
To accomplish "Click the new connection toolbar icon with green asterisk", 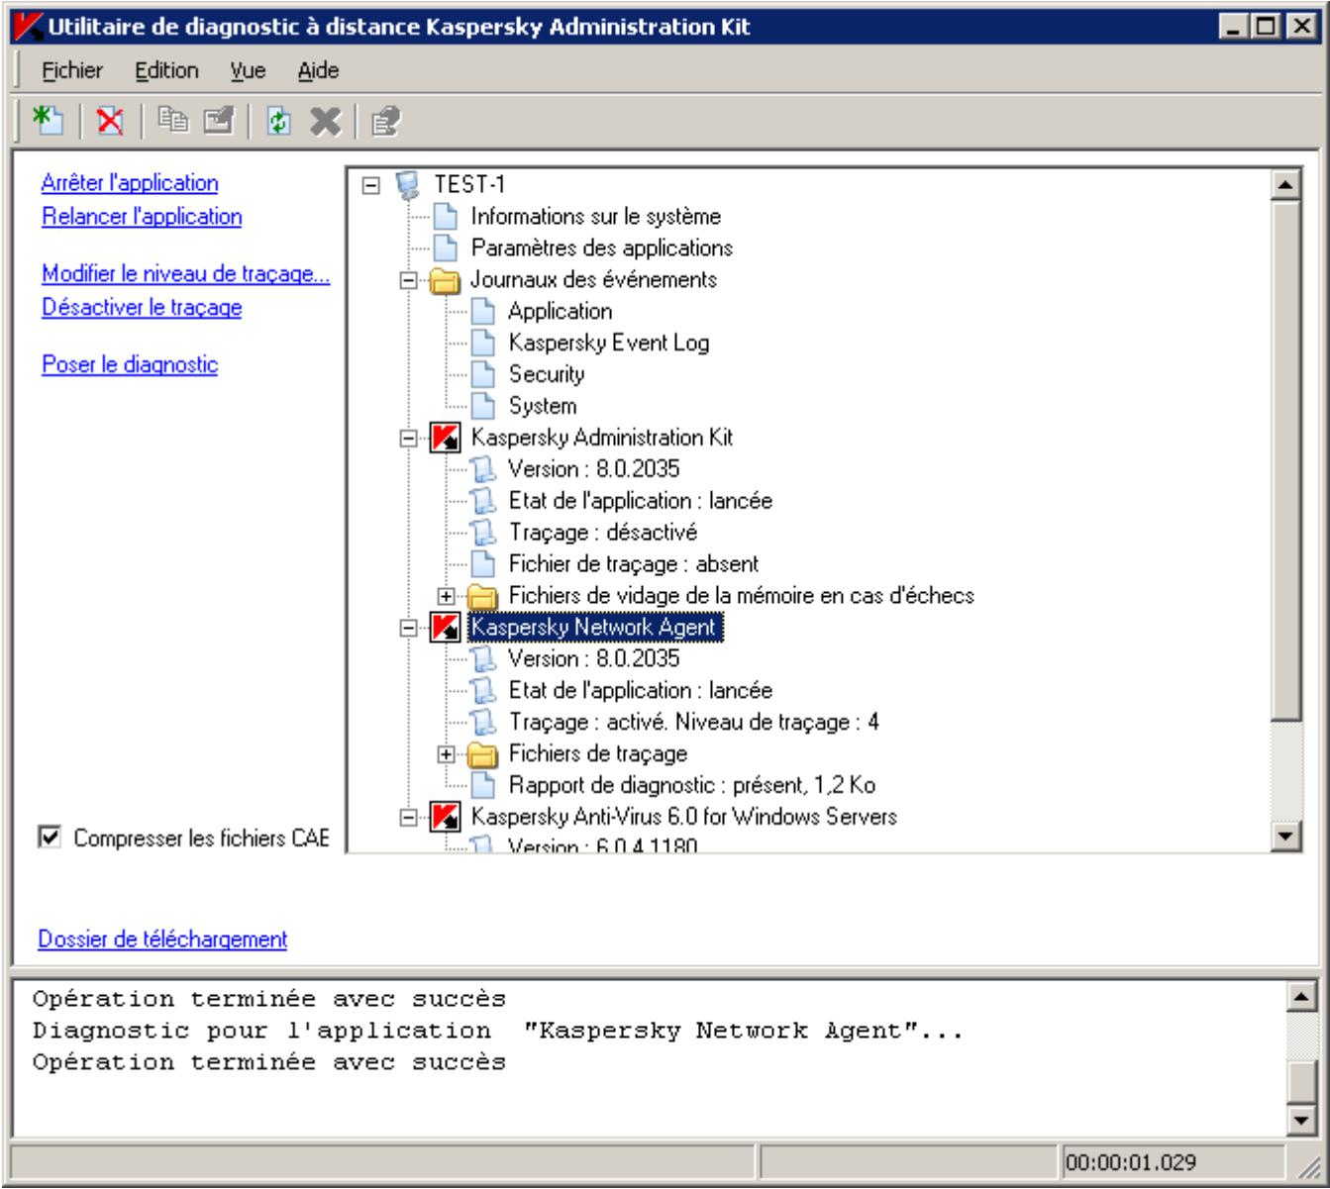I will pos(48,122).
